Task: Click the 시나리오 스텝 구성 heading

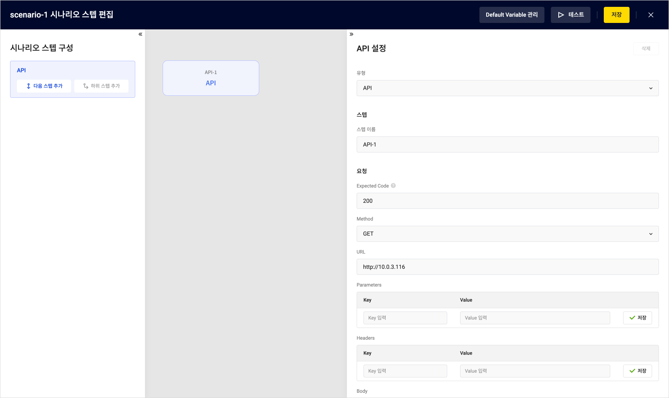Action: [41, 48]
